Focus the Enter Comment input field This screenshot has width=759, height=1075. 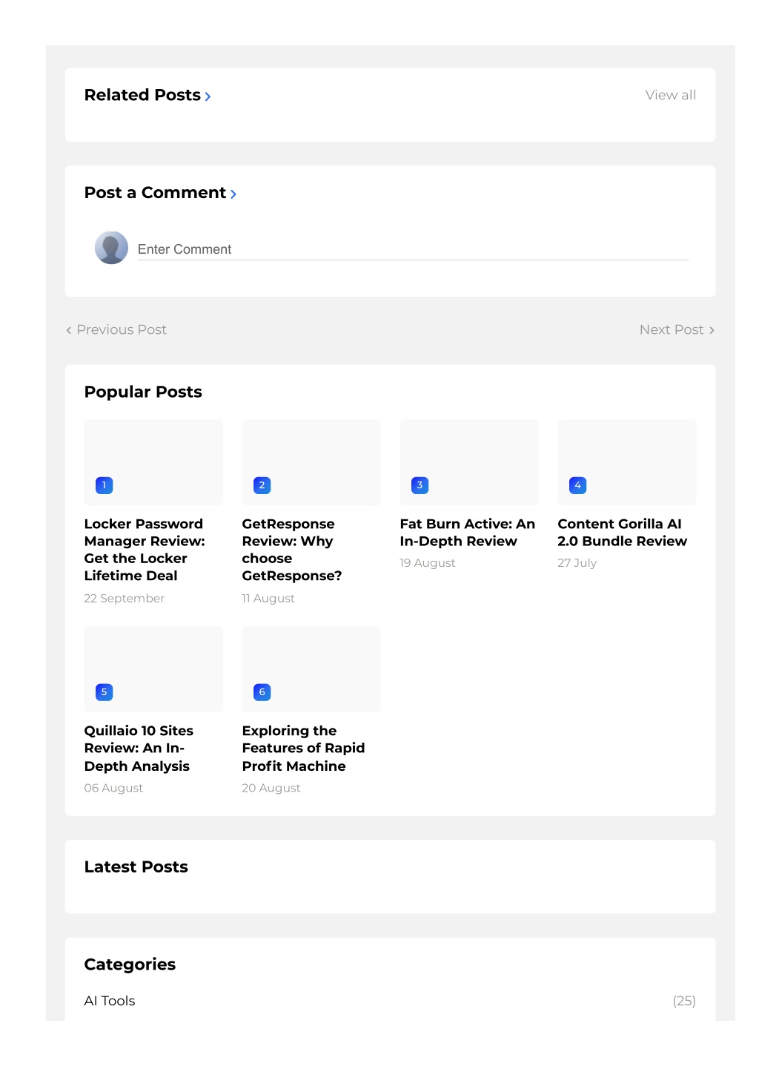pos(413,249)
